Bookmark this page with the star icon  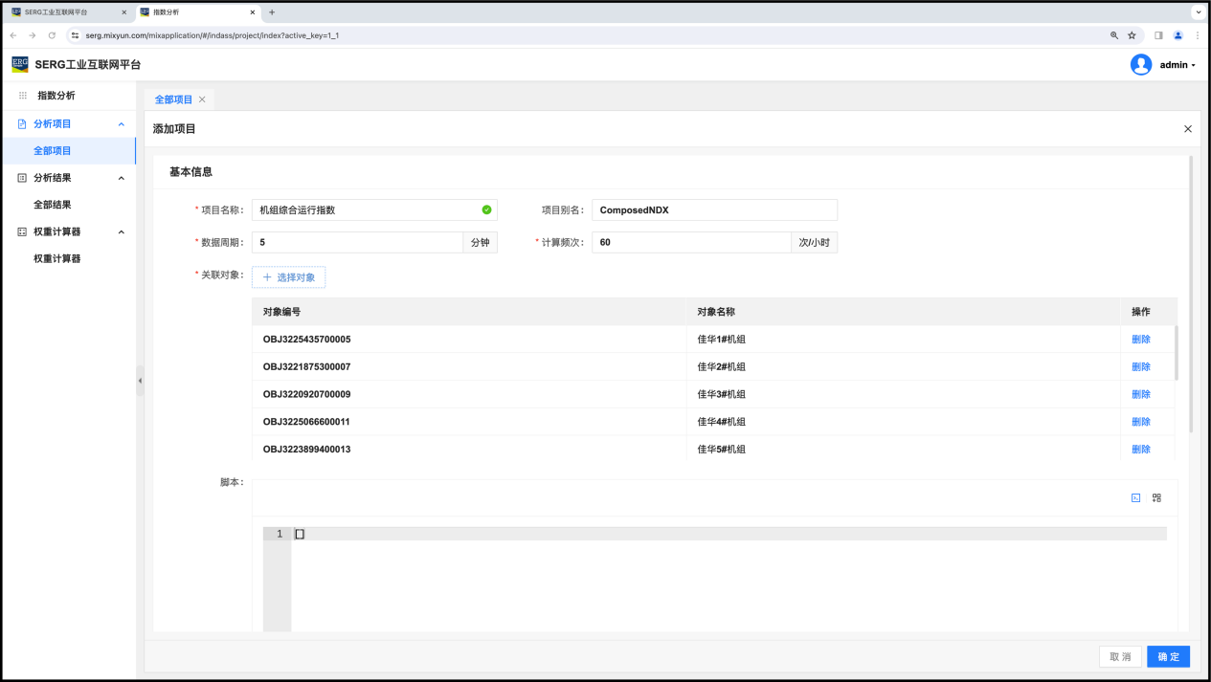coord(1132,35)
